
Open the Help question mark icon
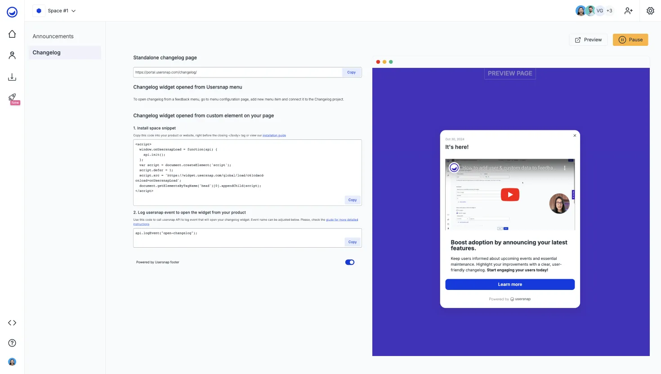point(12,343)
